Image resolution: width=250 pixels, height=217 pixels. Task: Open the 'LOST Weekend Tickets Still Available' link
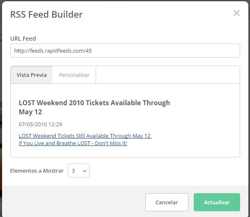[x=85, y=136]
